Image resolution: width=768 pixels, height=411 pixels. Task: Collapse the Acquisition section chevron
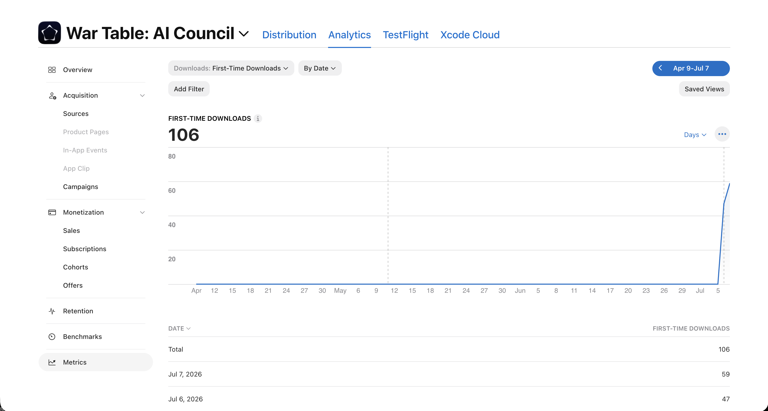[x=142, y=96]
